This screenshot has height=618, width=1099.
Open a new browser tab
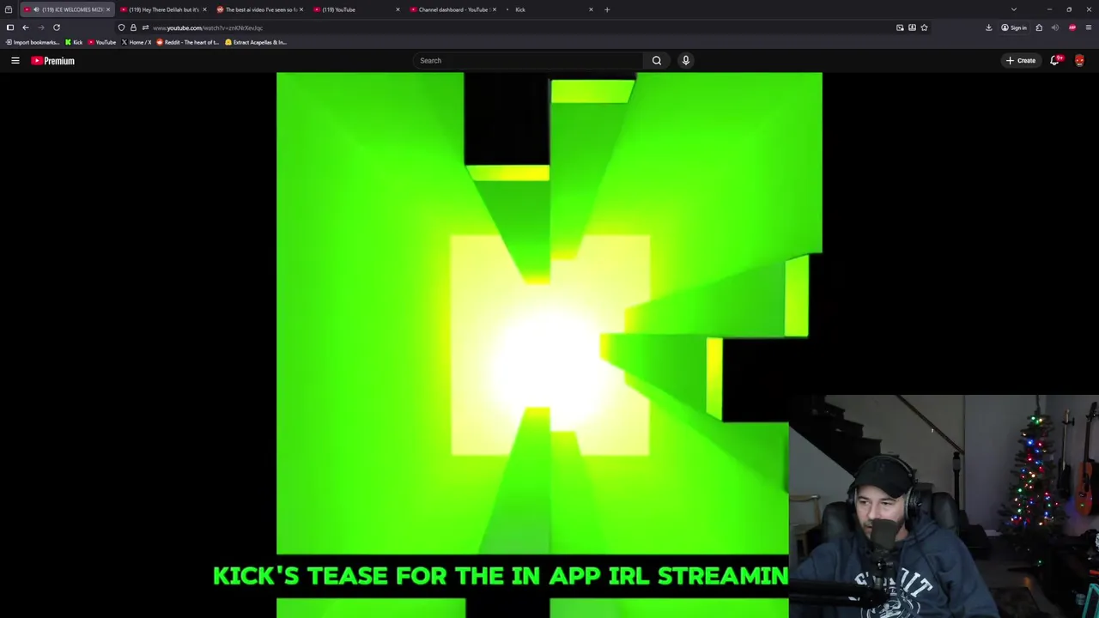pyautogui.click(x=607, y=9)
